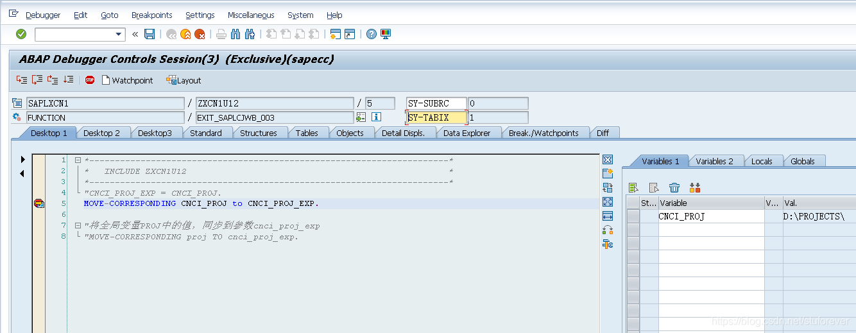Open the Edit menu
Viewport: 856px width, 333px height.
pyautogui.click(x=80, y=15)
